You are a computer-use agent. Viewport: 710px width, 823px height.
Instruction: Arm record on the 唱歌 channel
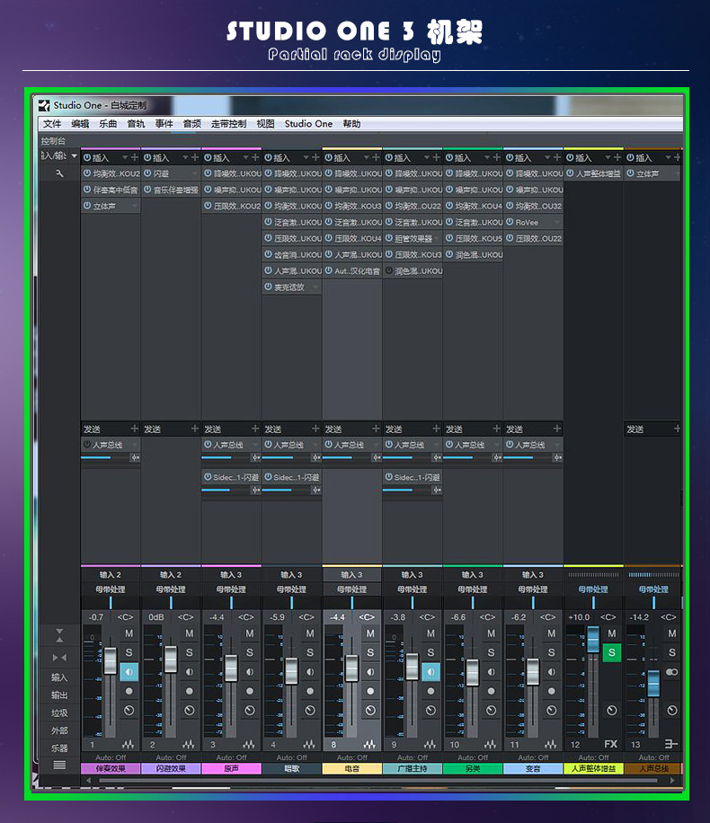[310, 691]
